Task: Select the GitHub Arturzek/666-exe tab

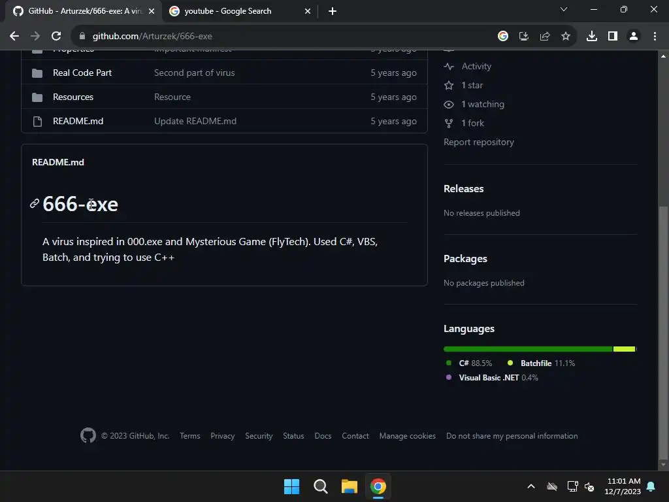Action: pos(83,11)
